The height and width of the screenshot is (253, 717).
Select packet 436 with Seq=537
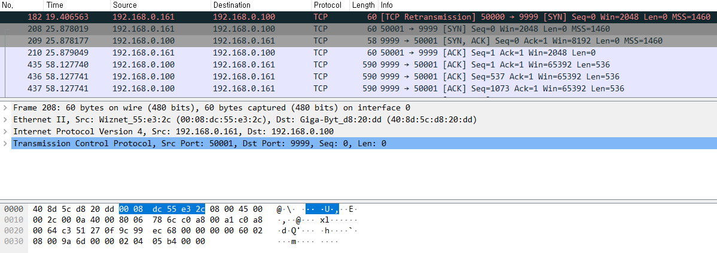coord(359,76)
